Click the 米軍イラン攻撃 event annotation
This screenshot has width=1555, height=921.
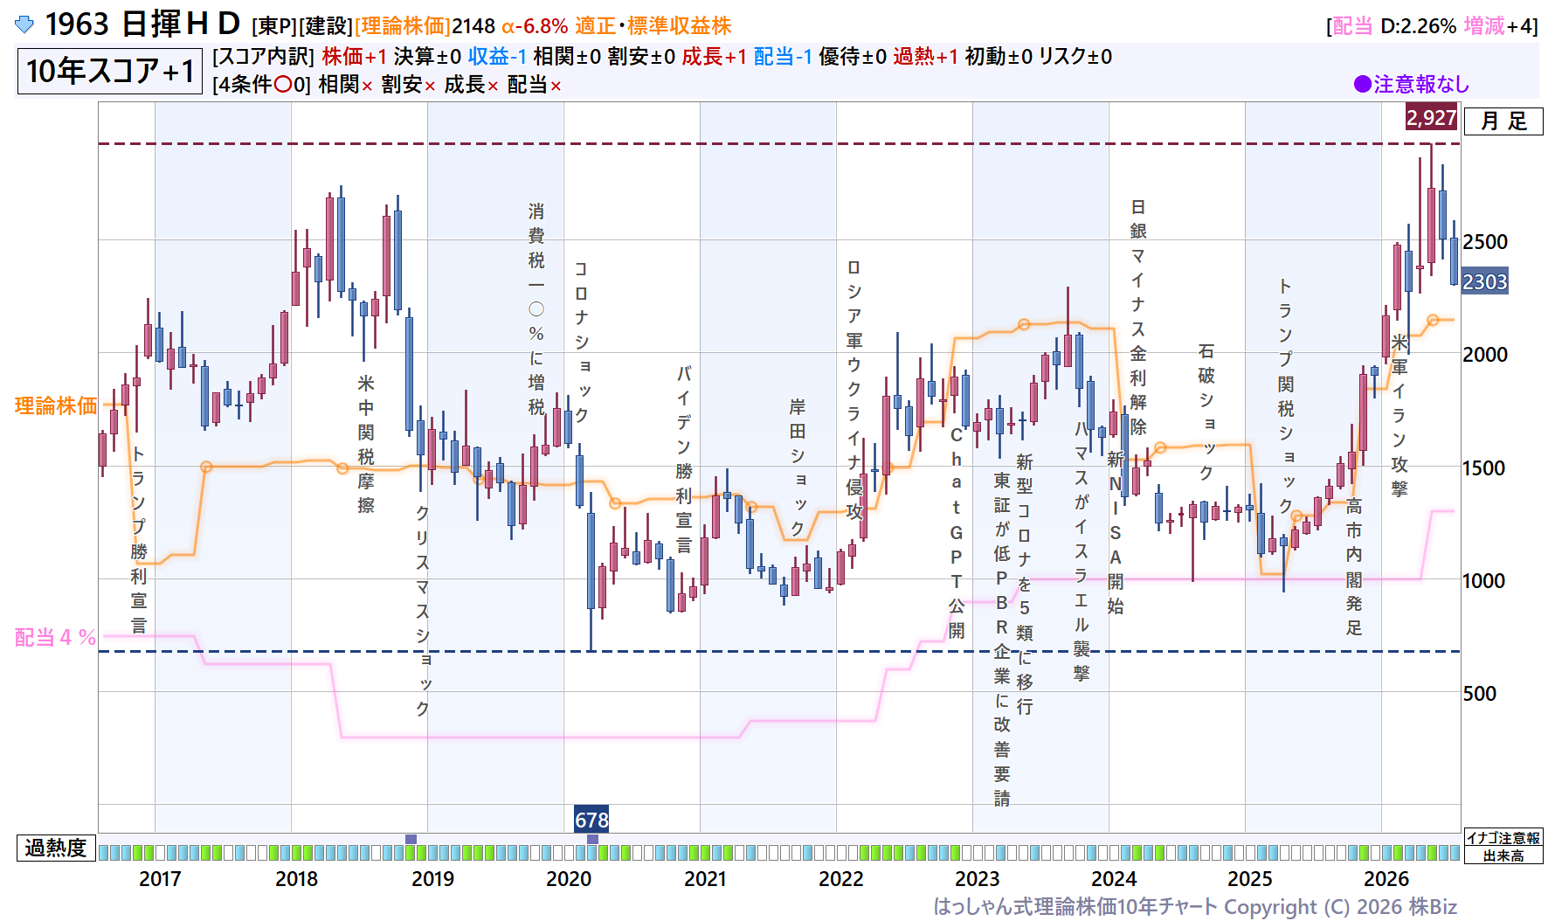pyautogui.click(x=1399, y=415)
